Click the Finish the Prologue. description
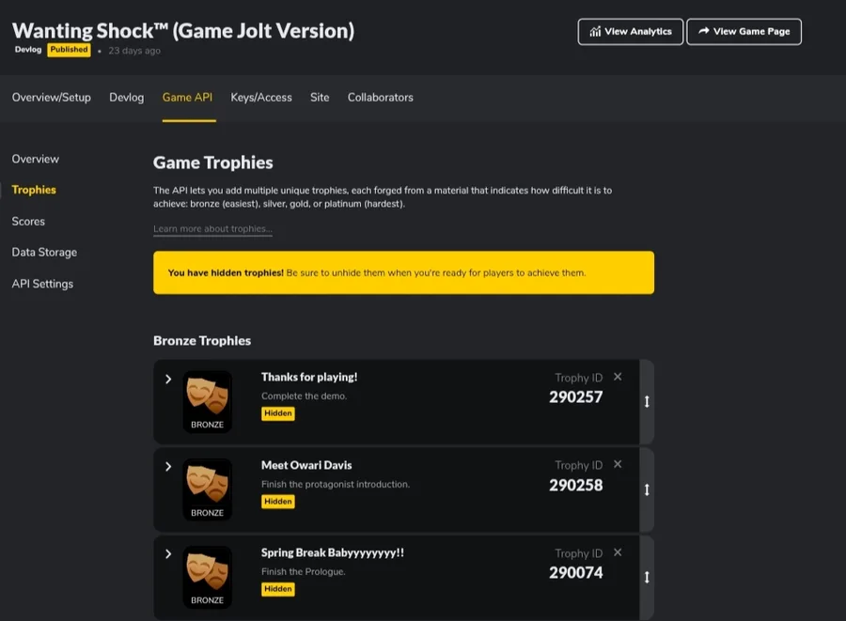 coord(304,572)
